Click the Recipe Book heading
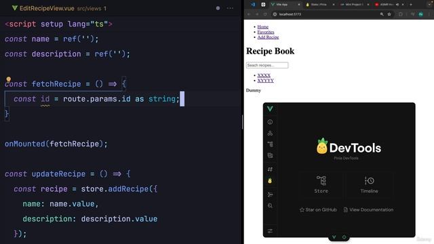The height and width of the screenshot is (244, 434). pyautogui.click(x=270, y=52)
